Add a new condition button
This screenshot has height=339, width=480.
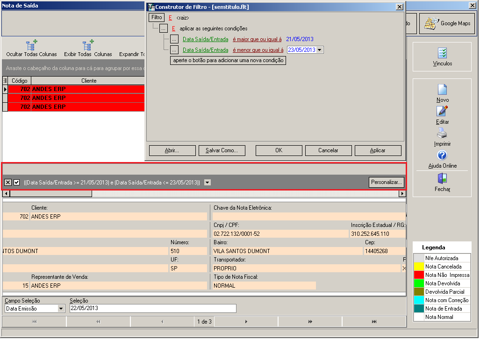228,60
